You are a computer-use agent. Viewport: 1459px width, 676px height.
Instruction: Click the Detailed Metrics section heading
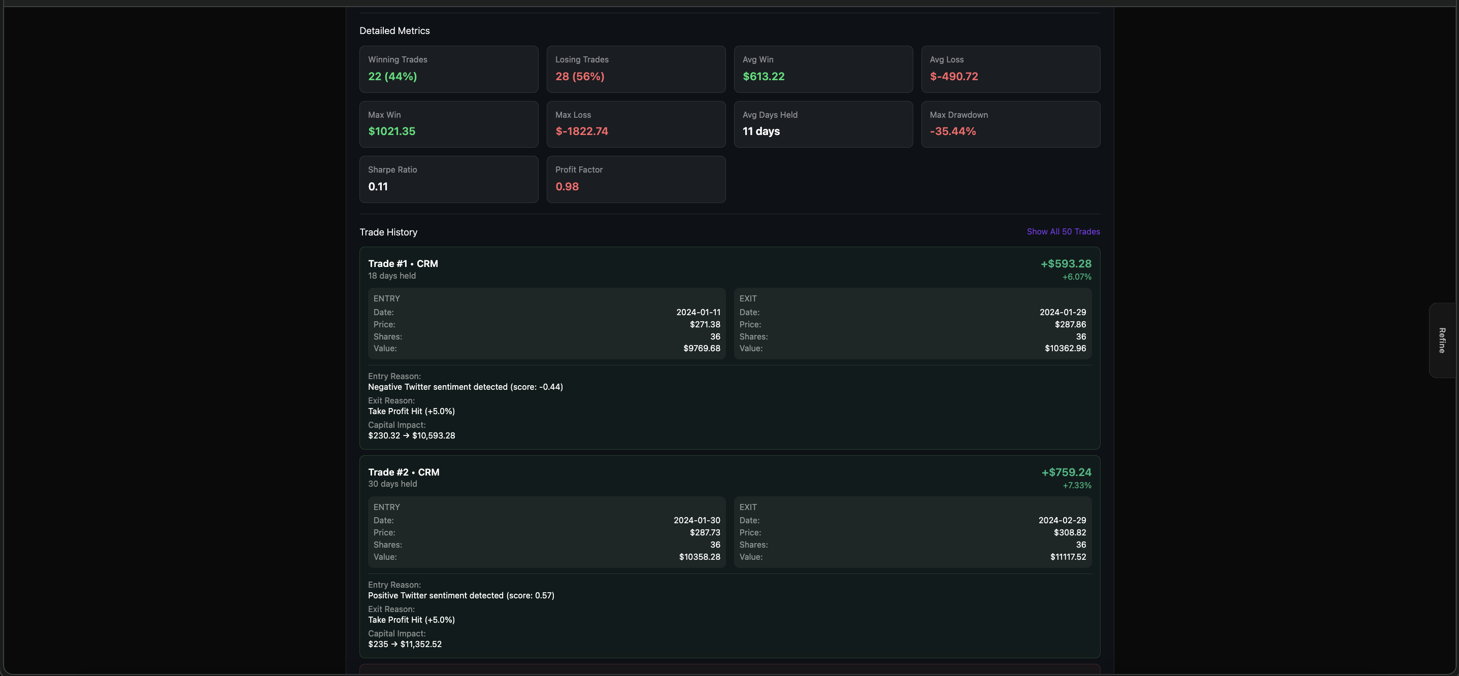[394, 31]
